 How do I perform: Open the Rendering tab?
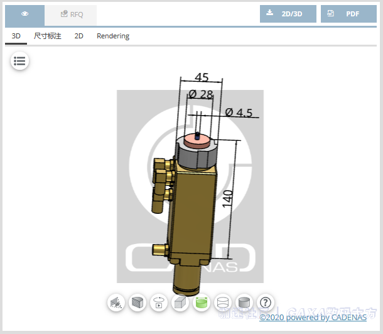coord(113,36)
